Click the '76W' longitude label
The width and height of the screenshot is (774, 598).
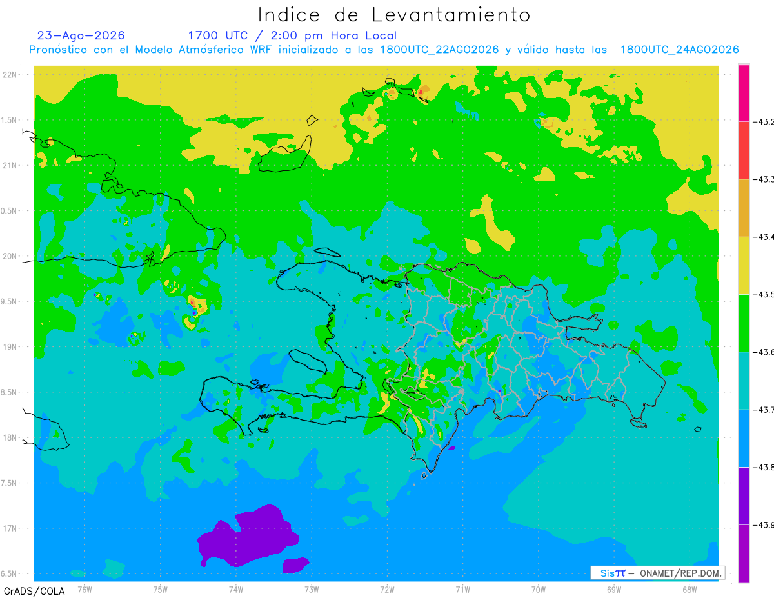pos(84,589)
